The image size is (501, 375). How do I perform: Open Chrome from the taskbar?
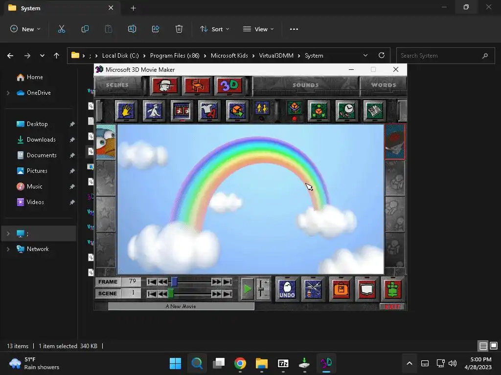(x=240, y=363)
